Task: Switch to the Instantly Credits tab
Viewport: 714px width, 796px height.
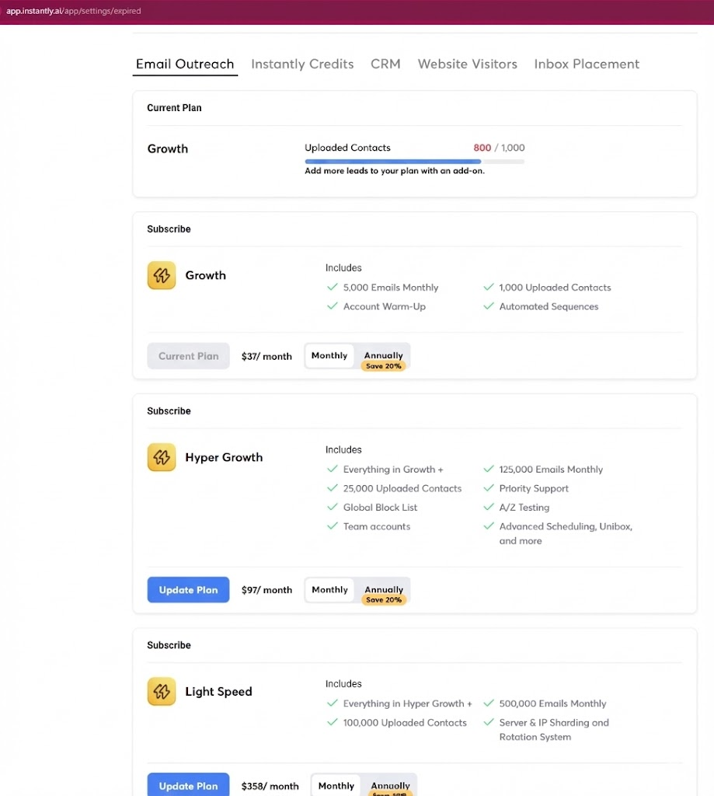Action: click(x=302, y=64)
